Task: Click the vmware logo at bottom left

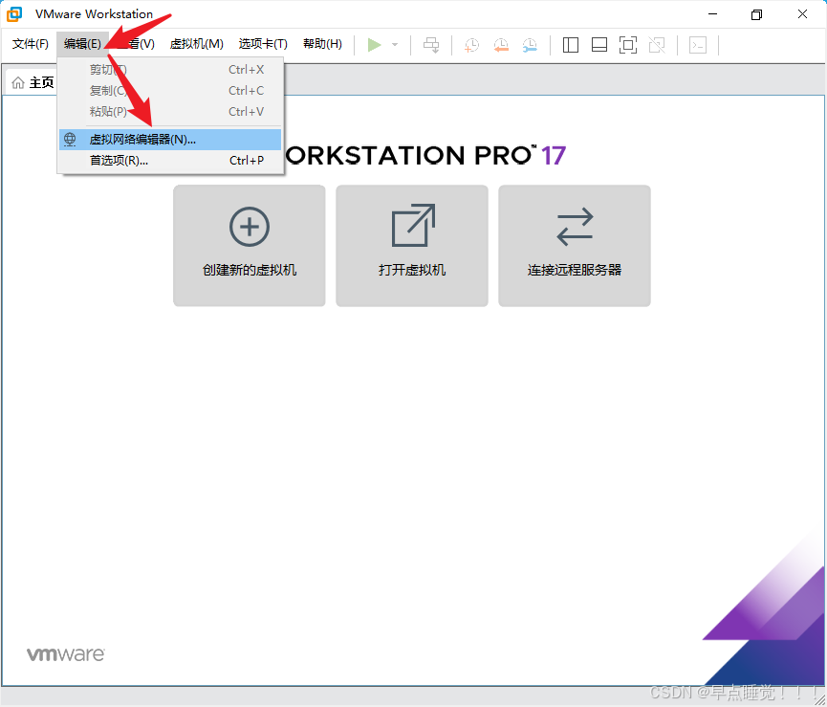Action: (65, 654)
